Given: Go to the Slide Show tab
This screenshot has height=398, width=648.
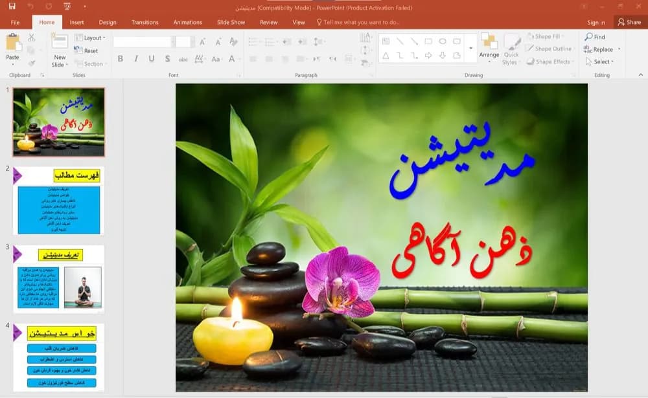Looking at the screenshot, I should coord(231,22).
